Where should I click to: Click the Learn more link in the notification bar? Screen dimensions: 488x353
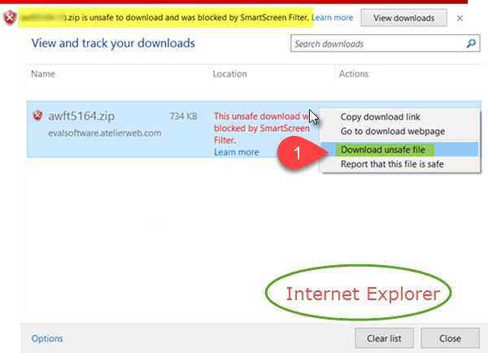click(x=333, y=17)
